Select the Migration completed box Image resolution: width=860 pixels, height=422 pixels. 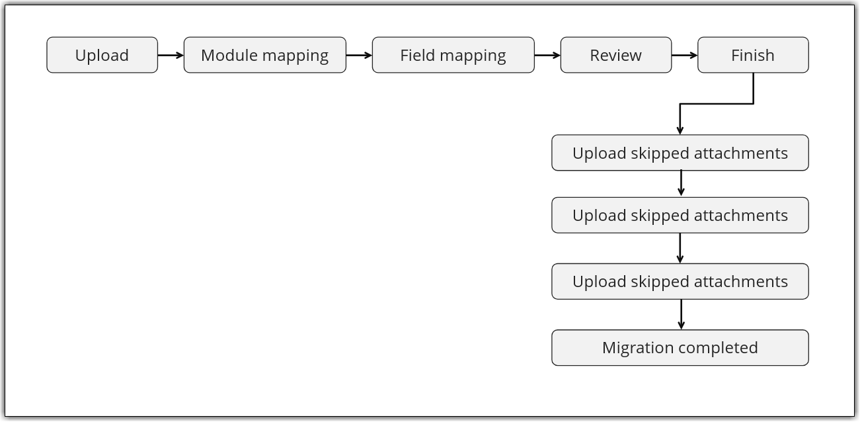tap(680, 347)
